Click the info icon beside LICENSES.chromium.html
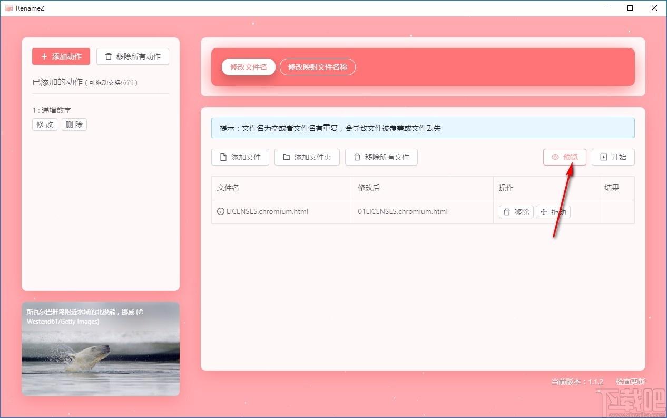667x418 pixels. pyautogui.click(x=221, y=211)
